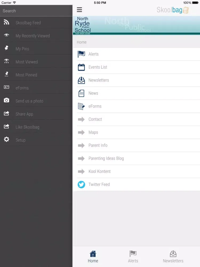Image resolution: width=200 pixels, height=267 pixels.
Task: Click the Home breadcrumb header text
Action: click(x=82, y=42)
